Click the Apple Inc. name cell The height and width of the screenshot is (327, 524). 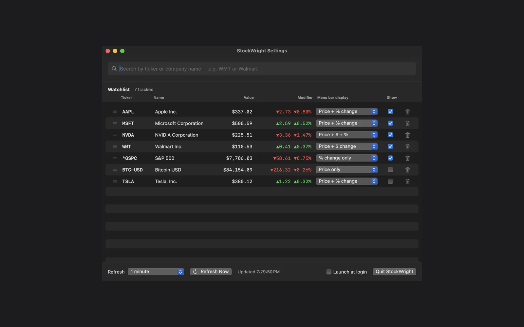[166, 112]
